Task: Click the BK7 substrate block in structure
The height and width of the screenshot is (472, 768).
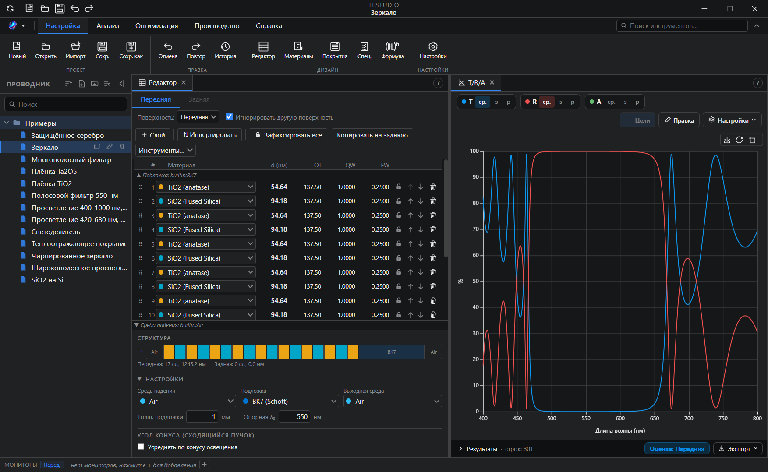Action: [x=392, y=352]
